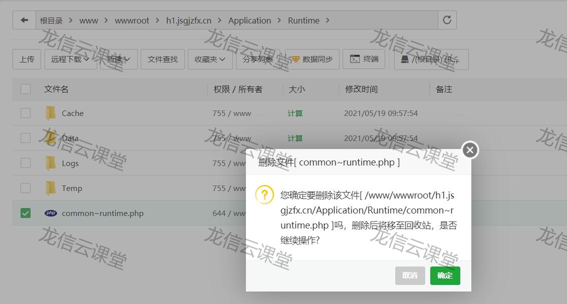Open the 数据同步 data sync tool
Image resolution: width=567 pixels, height=304 pixels.
(311, 59)
